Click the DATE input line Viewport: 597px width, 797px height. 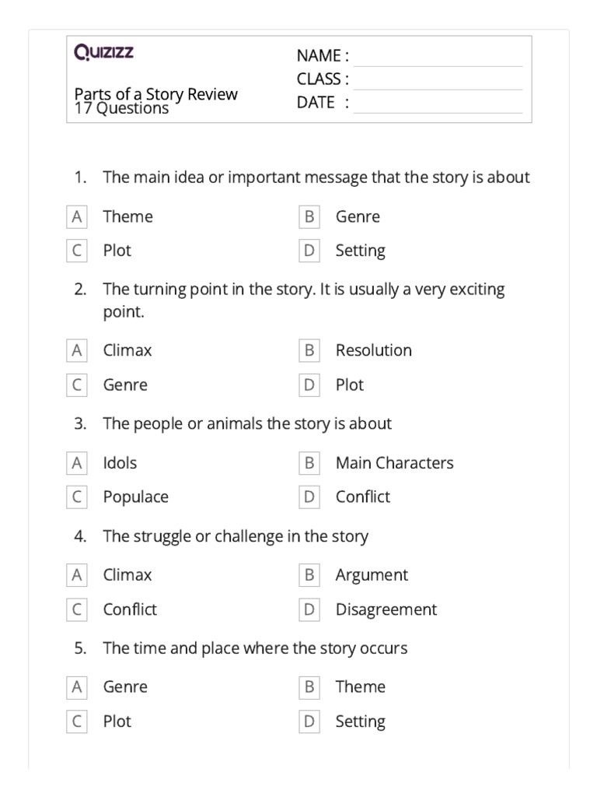tap(438, 104)
